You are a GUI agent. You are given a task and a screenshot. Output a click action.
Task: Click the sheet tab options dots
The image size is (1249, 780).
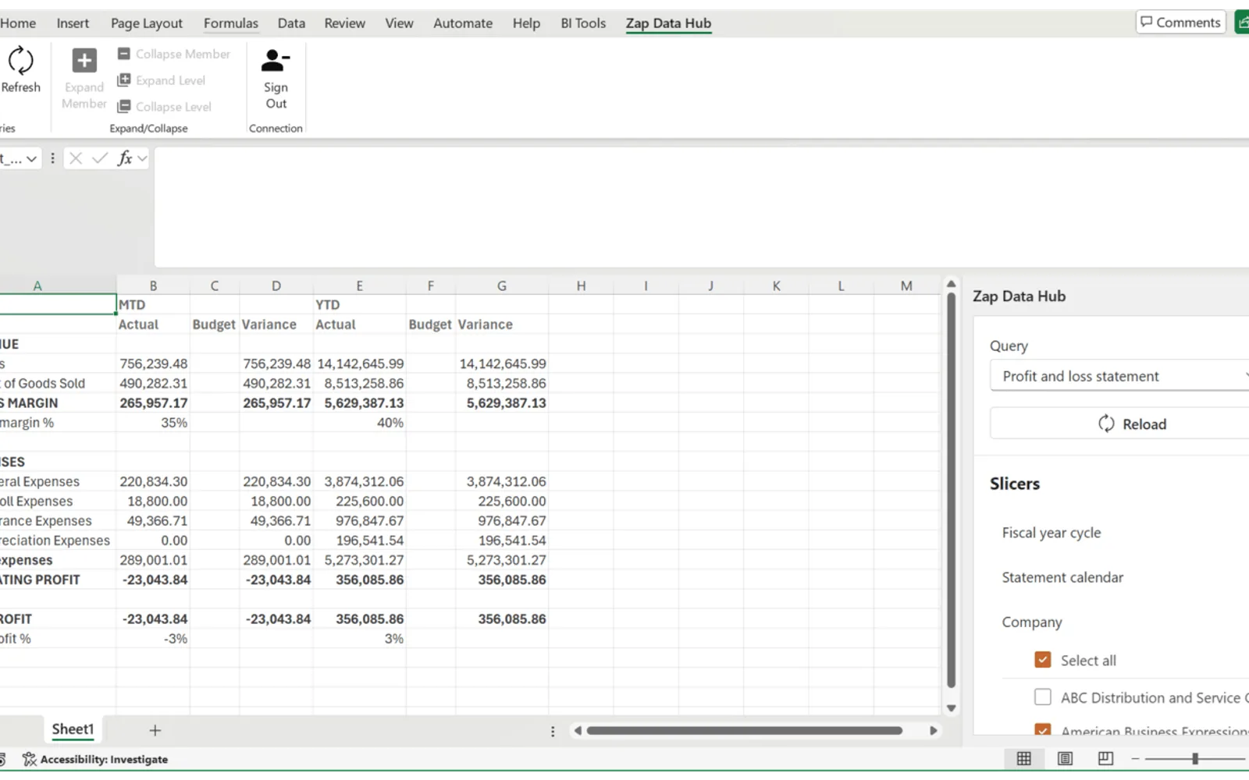coord(553,731)
